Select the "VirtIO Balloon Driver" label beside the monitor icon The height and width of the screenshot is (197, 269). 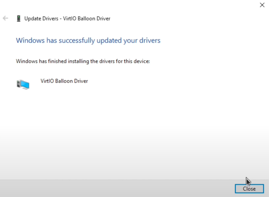(64, 81)
